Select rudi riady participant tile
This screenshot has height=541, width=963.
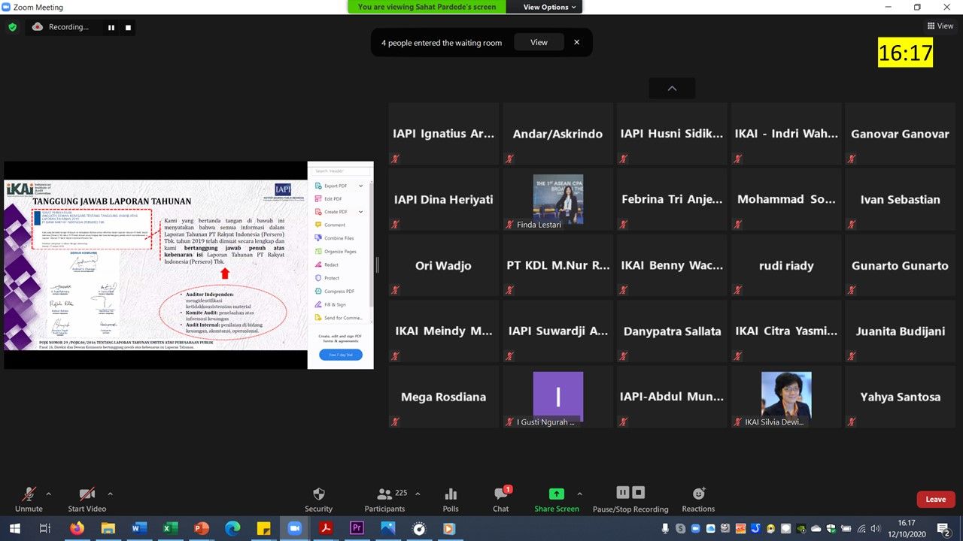pyautogui.click(x=786, y=265)
